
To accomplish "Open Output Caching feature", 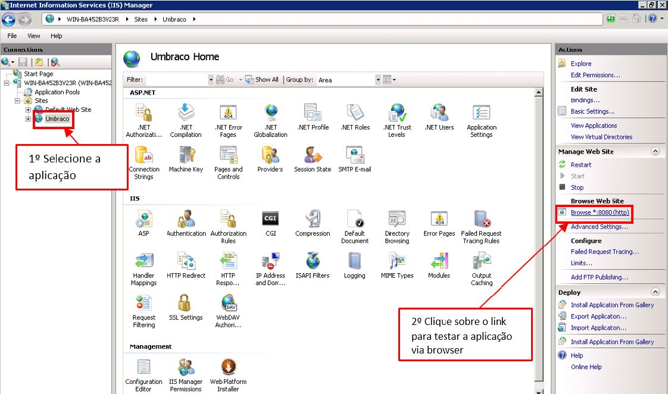I will coord(482,269).
